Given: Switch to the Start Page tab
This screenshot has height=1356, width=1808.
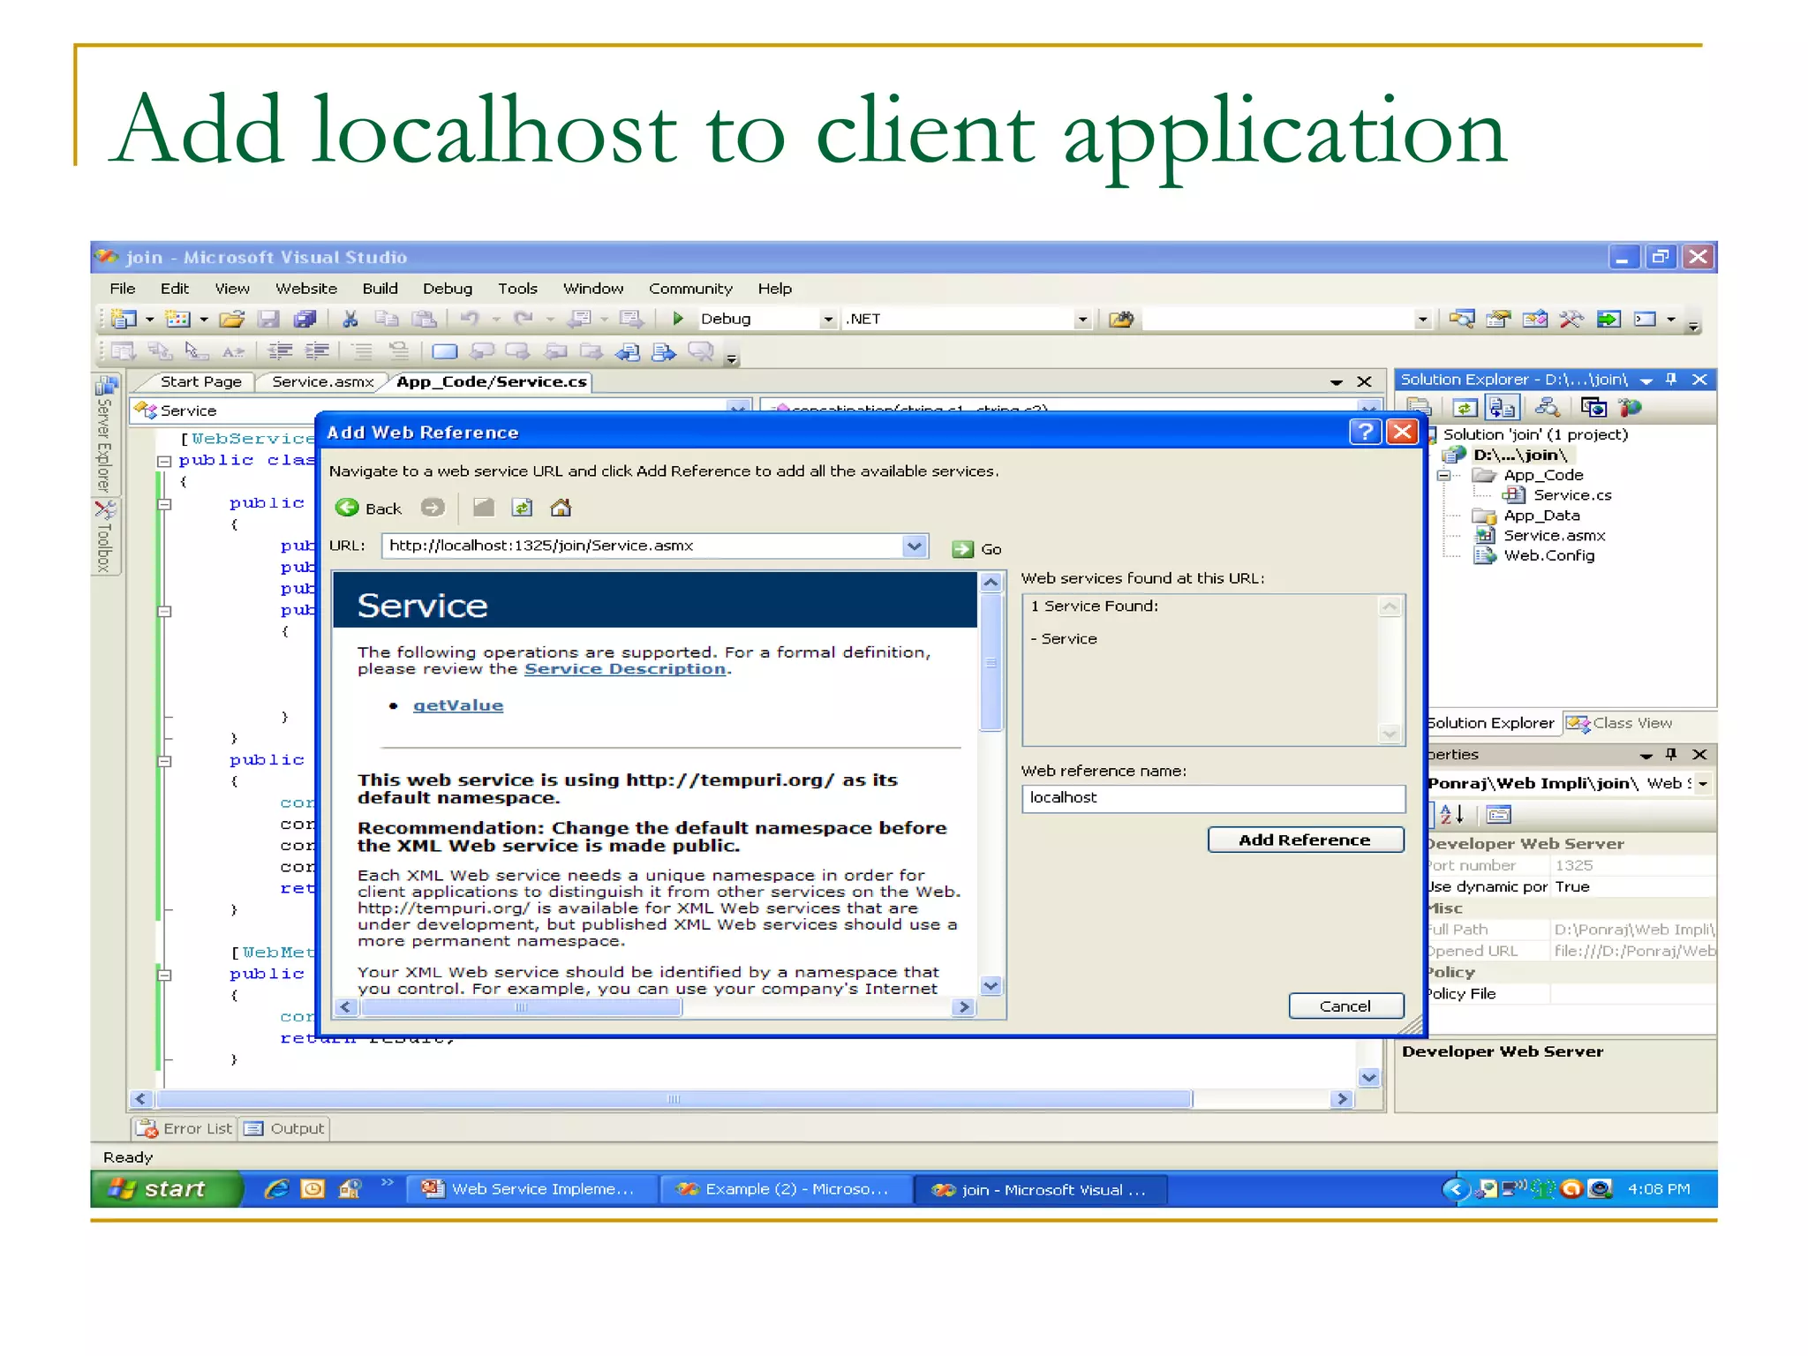Looking at the screenshot, I should pos(200,381).
